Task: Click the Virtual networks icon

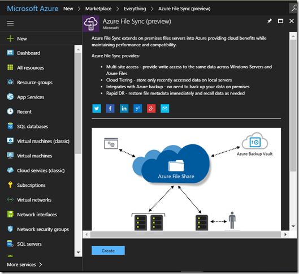Action: (x=10, y=199)
